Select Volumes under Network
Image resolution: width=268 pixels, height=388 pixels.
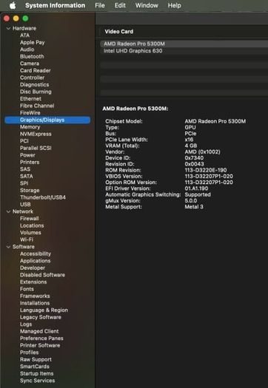click(x=30, y=233)
